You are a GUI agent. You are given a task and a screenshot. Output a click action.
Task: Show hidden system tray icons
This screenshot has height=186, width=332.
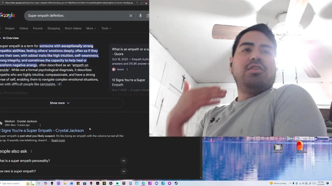pyautogui.click(x=290, y=183)
